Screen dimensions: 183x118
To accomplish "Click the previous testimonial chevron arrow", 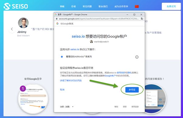I will [x=12, y=29].
